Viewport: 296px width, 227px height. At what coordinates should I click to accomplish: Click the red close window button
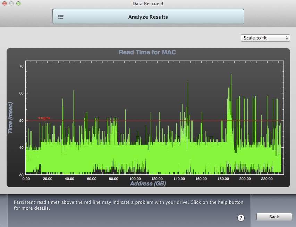coord(5,3)
